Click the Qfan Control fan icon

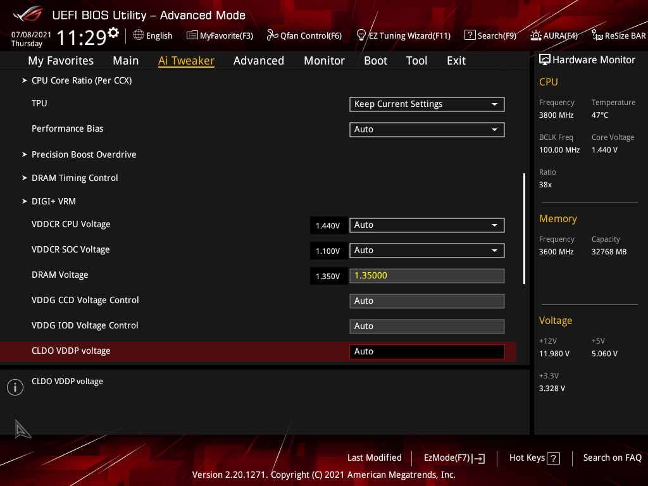coord(272,35)
